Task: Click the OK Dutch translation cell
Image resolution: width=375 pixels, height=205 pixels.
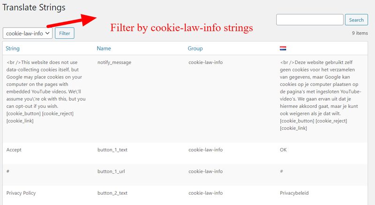Action: click(x=283, y=150)
